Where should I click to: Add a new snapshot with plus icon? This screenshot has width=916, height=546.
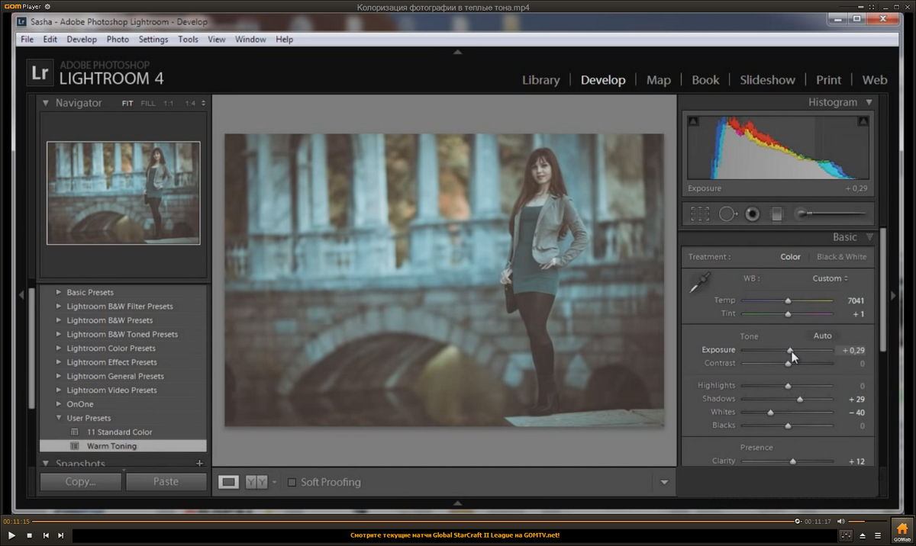pos(200,464)
